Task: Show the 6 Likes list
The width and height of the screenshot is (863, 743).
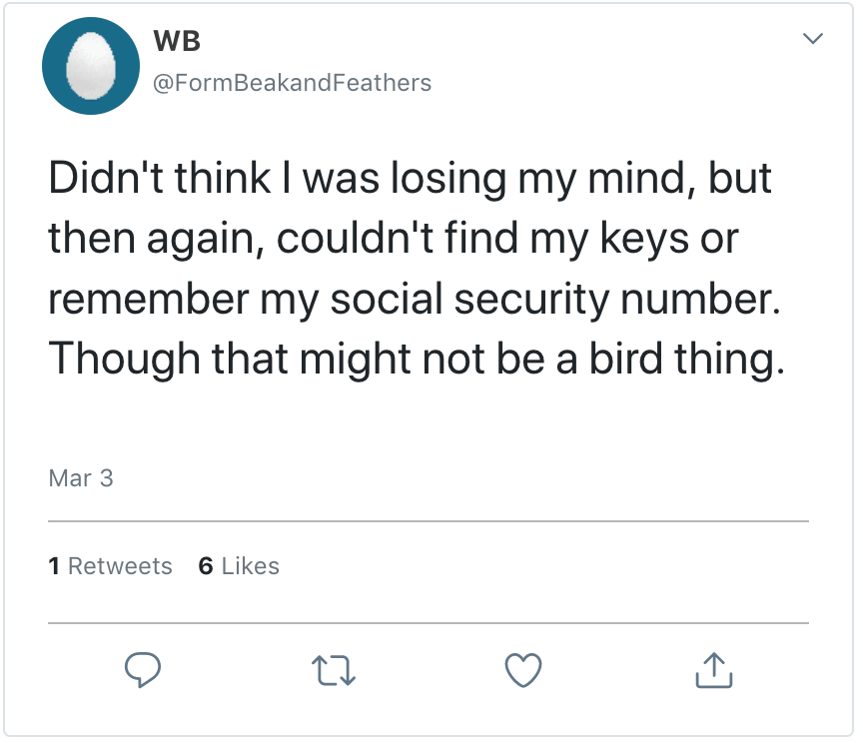Action: coord(239,566)
